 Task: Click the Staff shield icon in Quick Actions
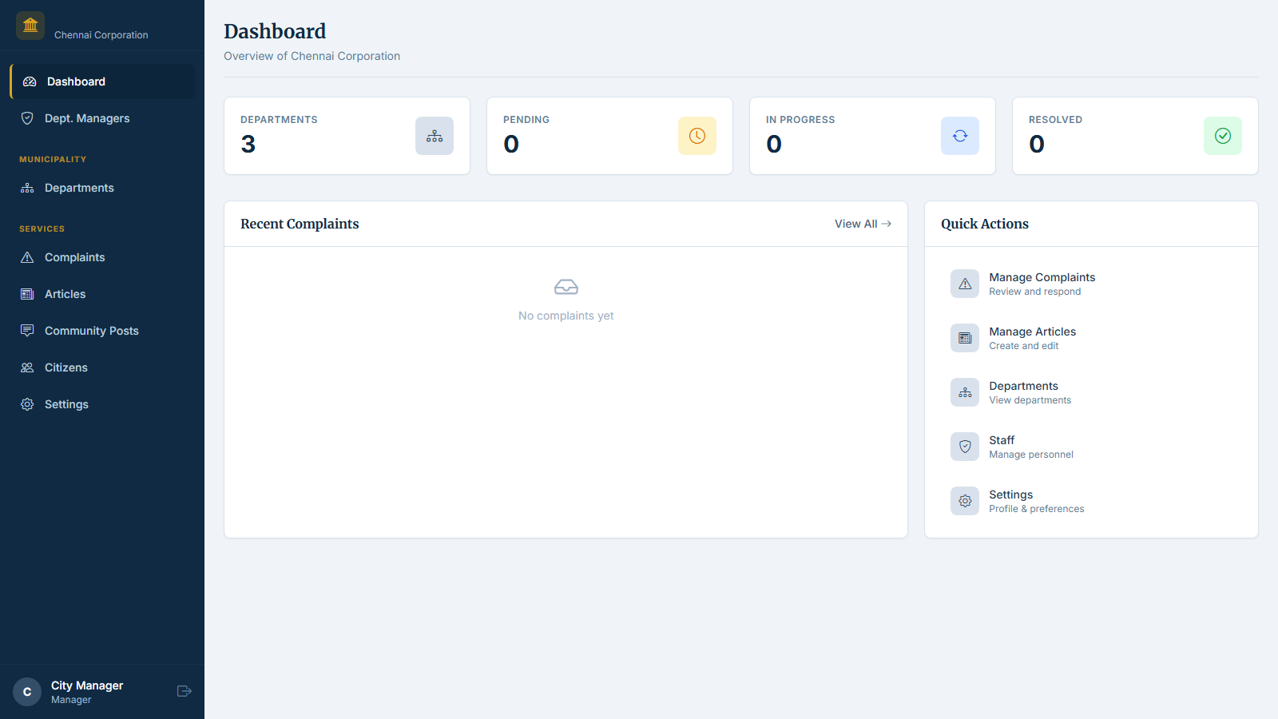click(964, 446)
